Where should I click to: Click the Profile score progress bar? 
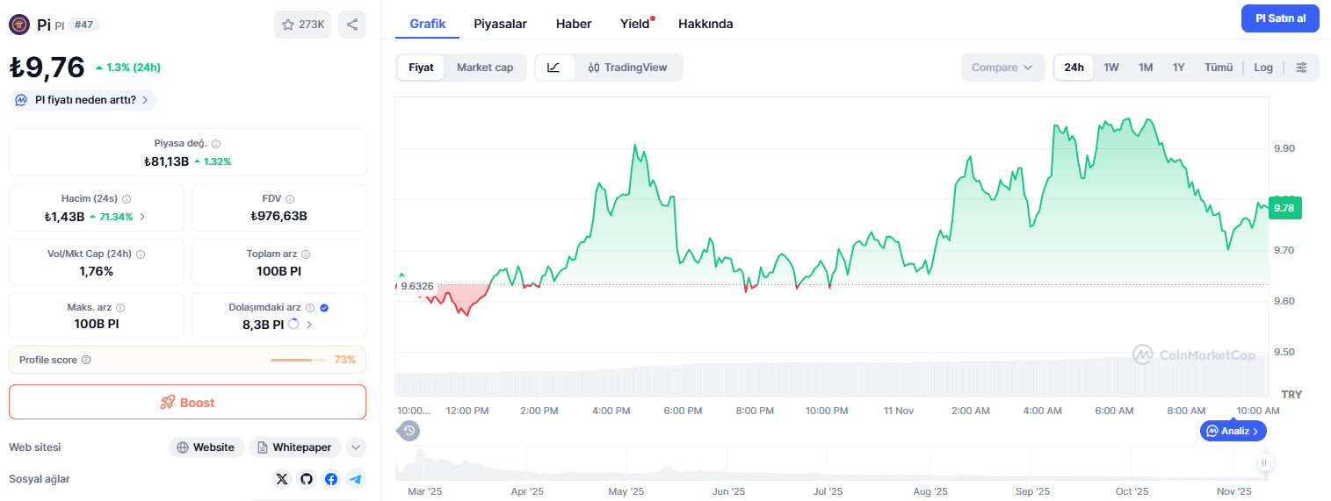(299, 360)
